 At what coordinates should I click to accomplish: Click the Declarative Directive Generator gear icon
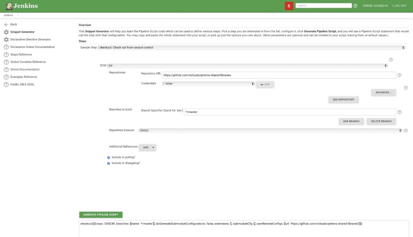click(6, 40)
